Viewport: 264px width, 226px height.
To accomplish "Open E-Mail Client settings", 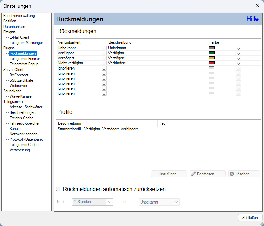I will click(x=19, y=37).
